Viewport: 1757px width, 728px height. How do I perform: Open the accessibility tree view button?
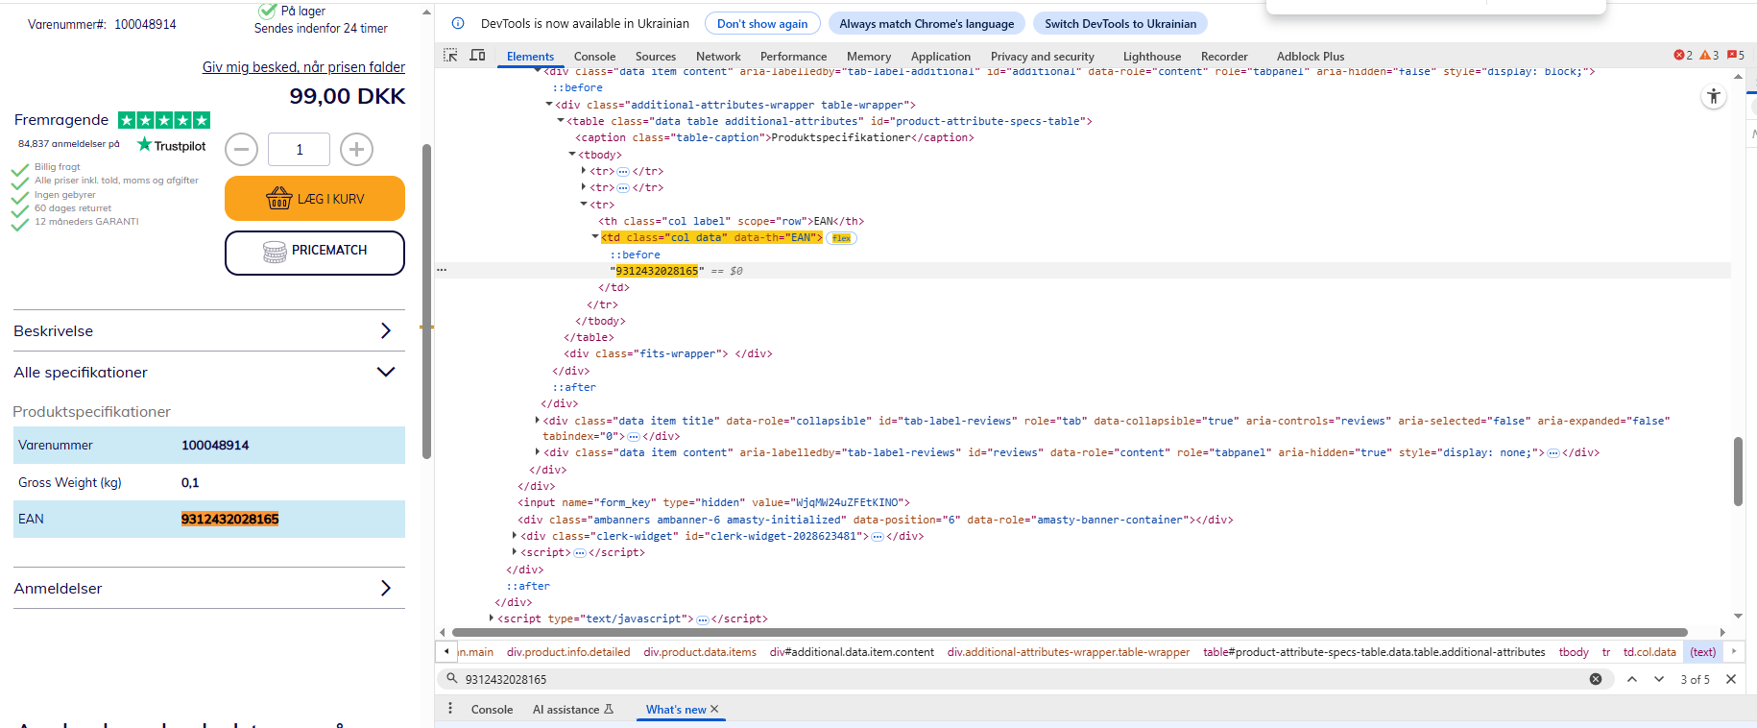click(1714, 96)
